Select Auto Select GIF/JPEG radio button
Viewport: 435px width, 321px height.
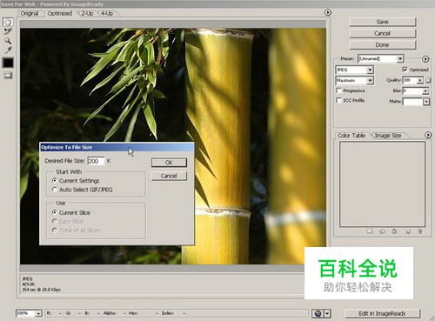tap(55, 190)
